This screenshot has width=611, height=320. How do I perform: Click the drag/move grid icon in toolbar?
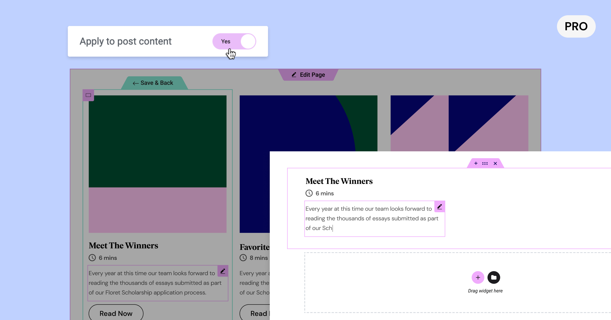485,163
